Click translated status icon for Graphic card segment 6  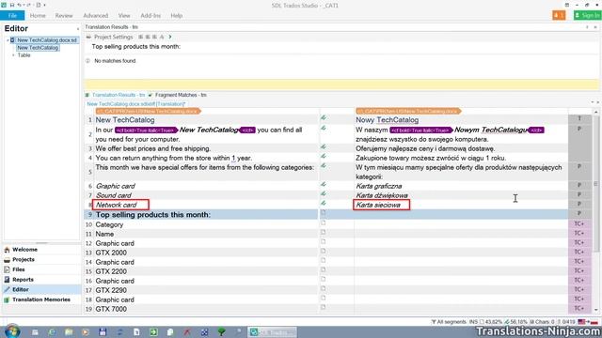[324, 184]
